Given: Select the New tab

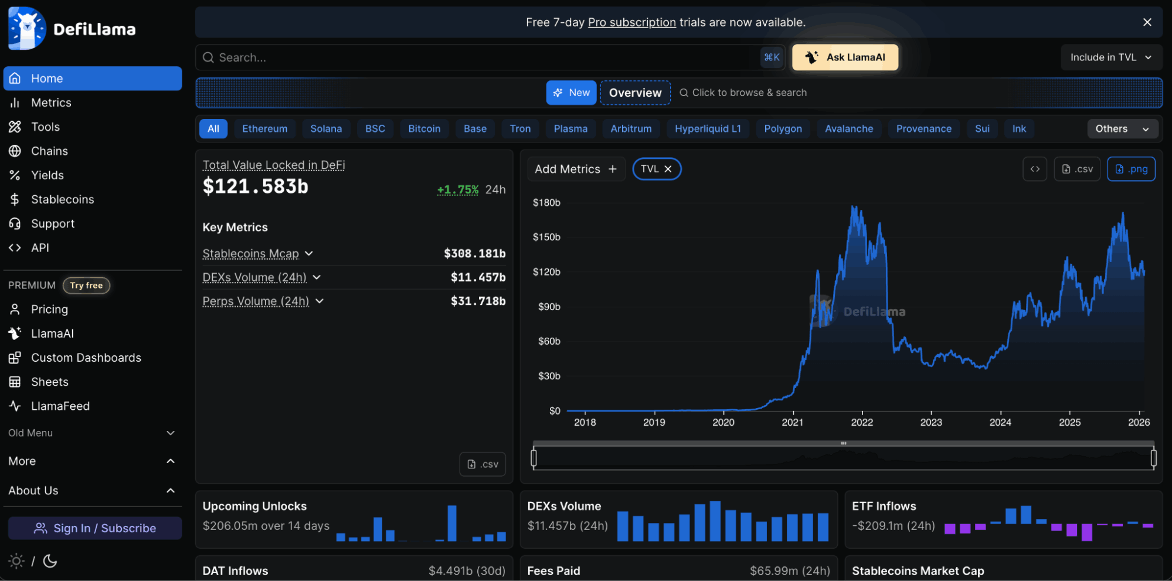Looking at the screenshot, I should point(571,92).
